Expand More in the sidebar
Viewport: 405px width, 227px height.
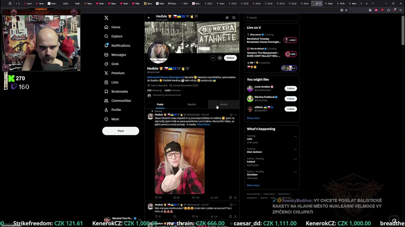tap(112, 119)
